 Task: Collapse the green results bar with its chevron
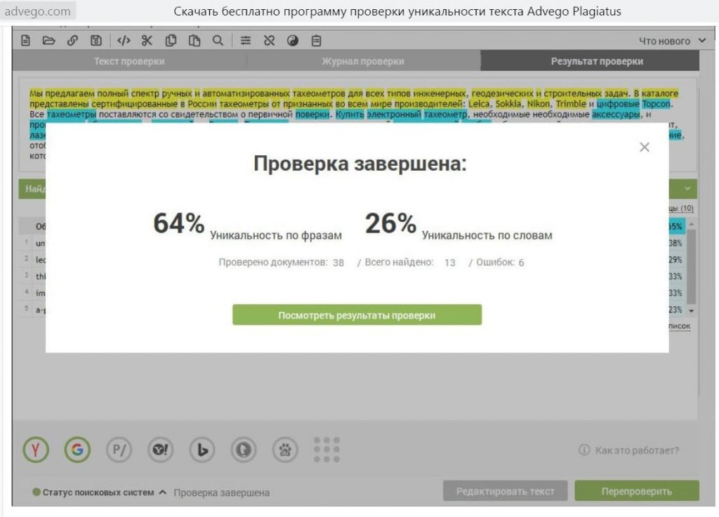(x=687, y=188)
